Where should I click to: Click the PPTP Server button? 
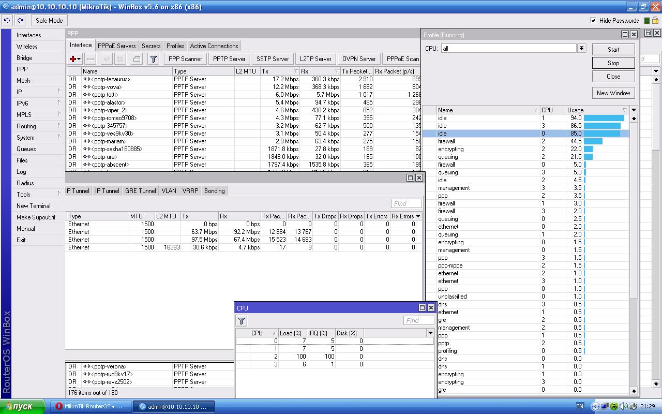click(x=229, y=59)
